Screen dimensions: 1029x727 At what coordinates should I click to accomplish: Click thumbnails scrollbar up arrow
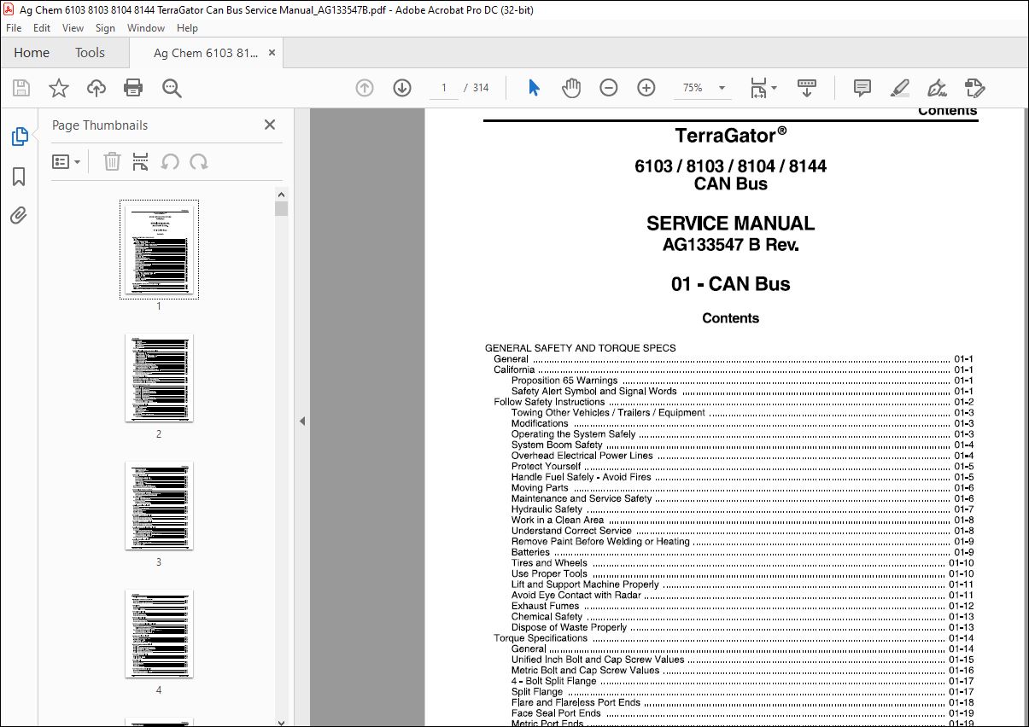point(282,194)
